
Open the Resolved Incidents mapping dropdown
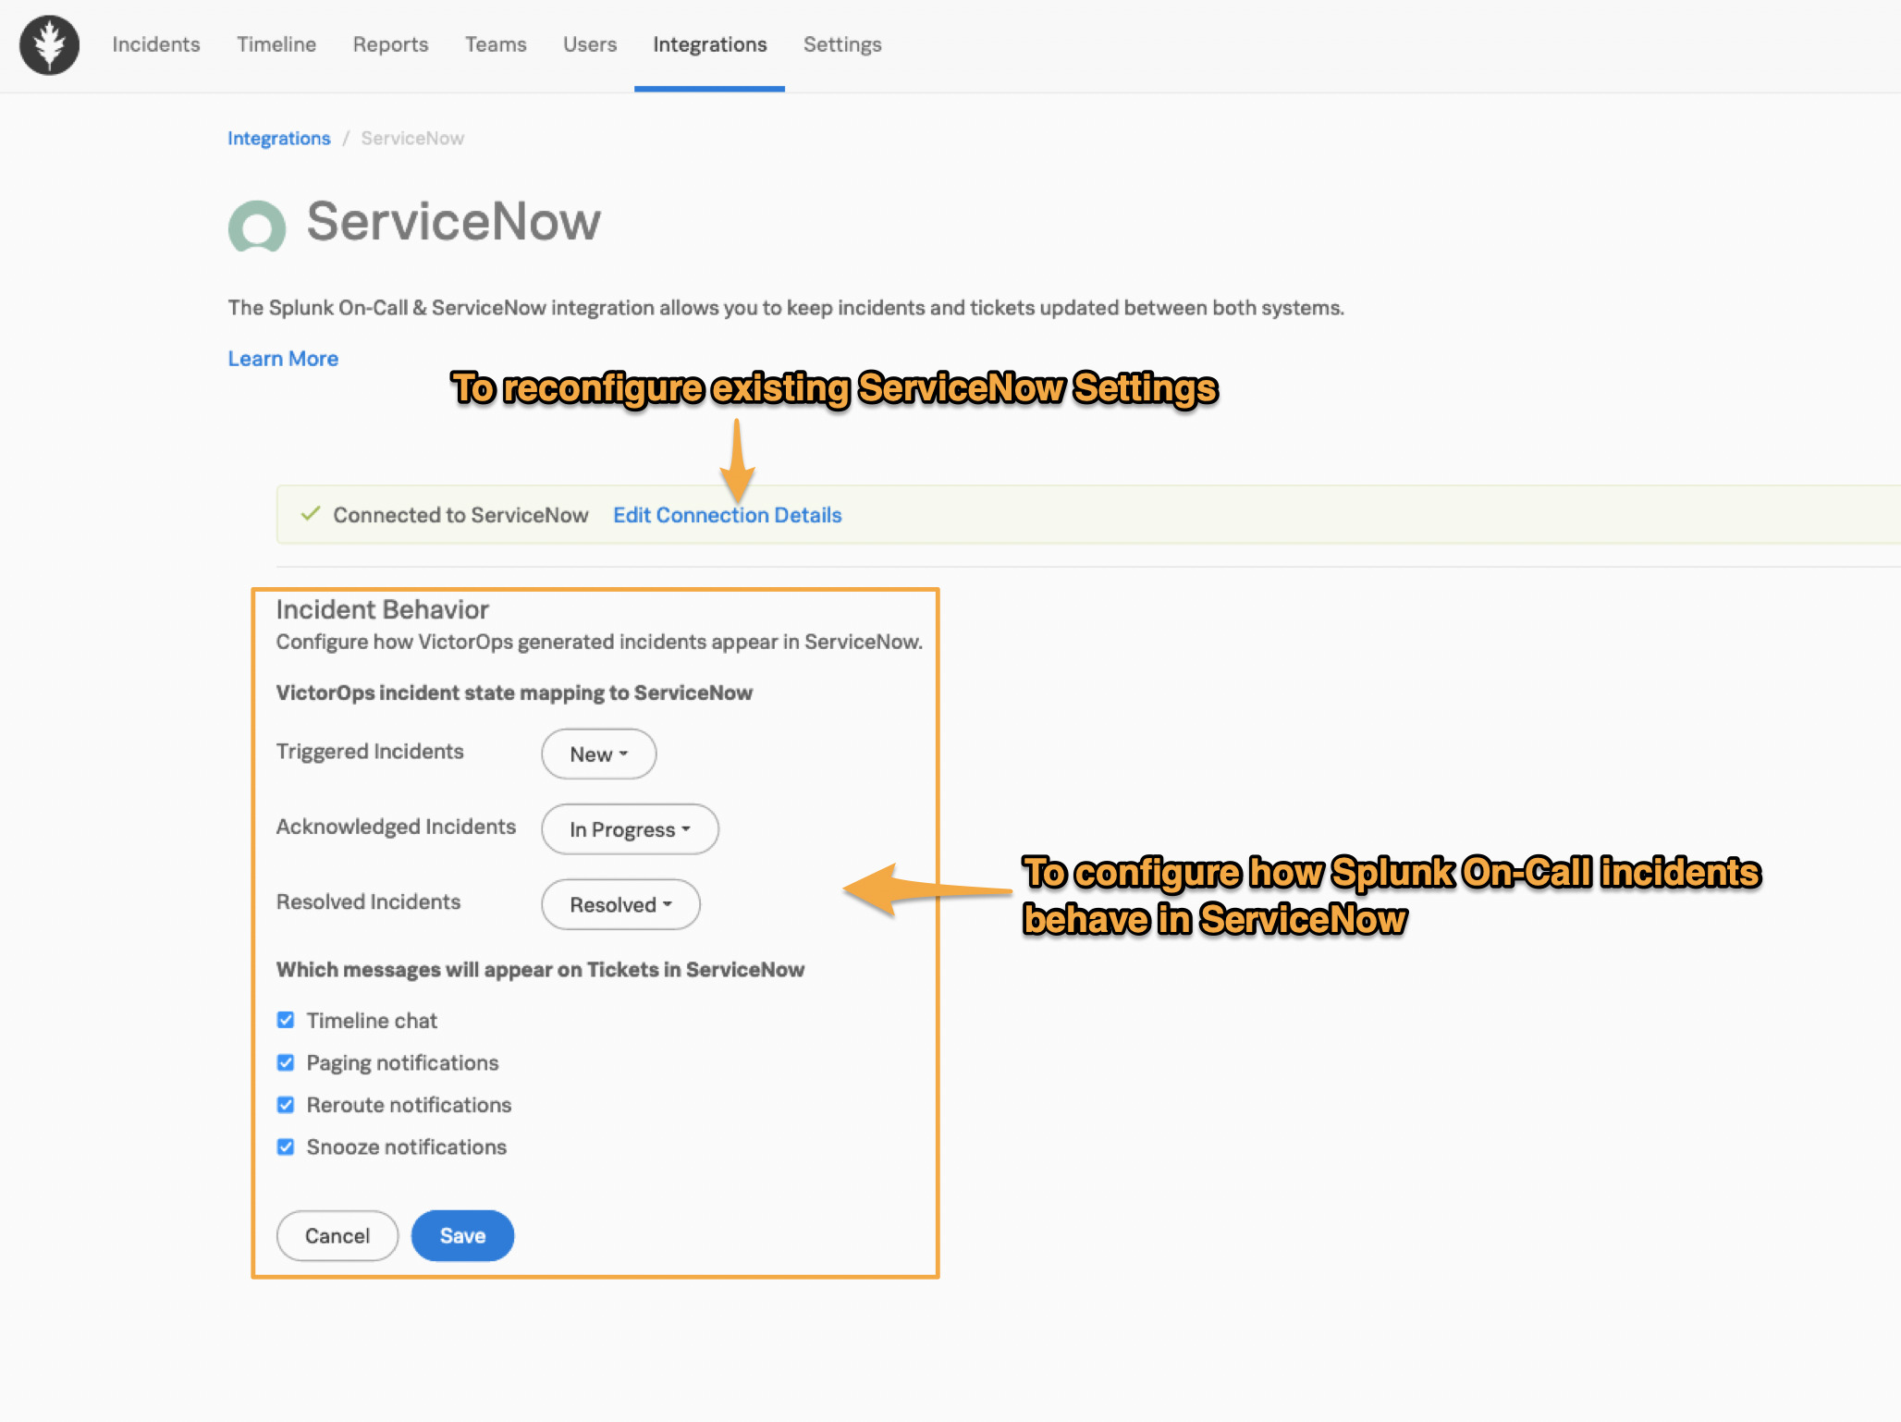[x=619, y=904]
